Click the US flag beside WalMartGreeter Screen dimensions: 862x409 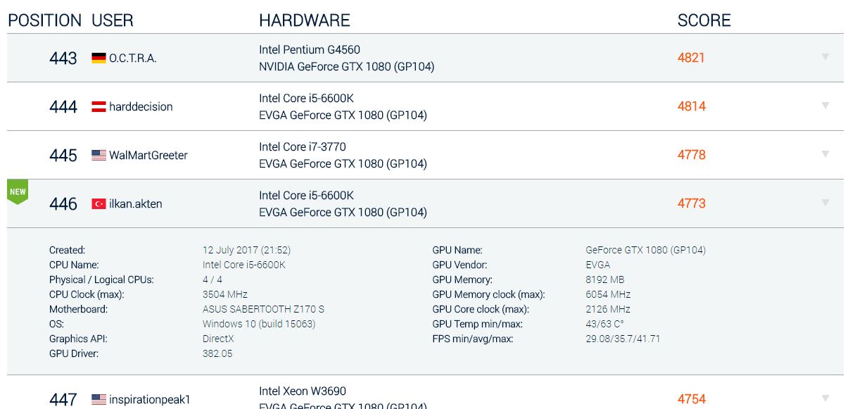(99, 155)
